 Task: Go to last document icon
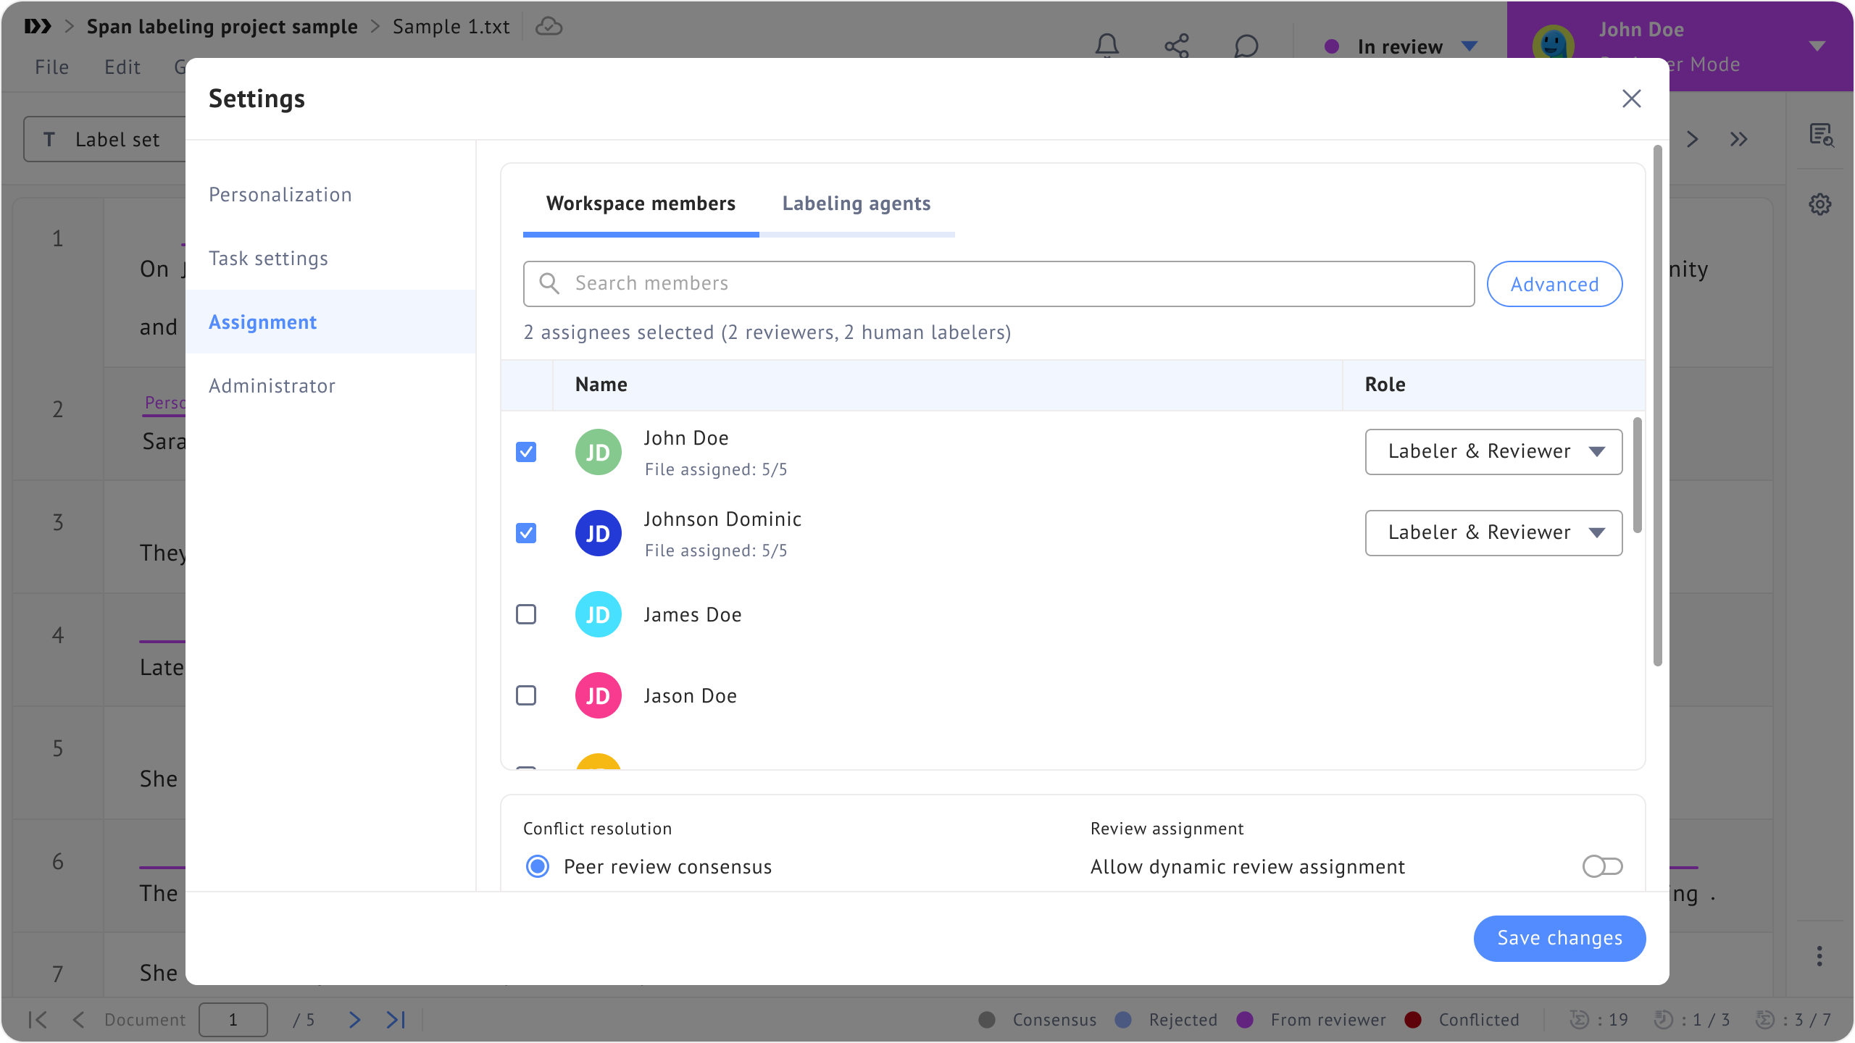tap(396, 1020)
